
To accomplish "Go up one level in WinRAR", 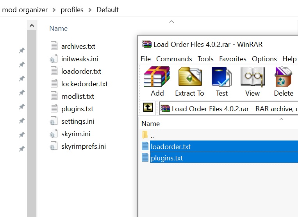I will [x=148, y=108].
